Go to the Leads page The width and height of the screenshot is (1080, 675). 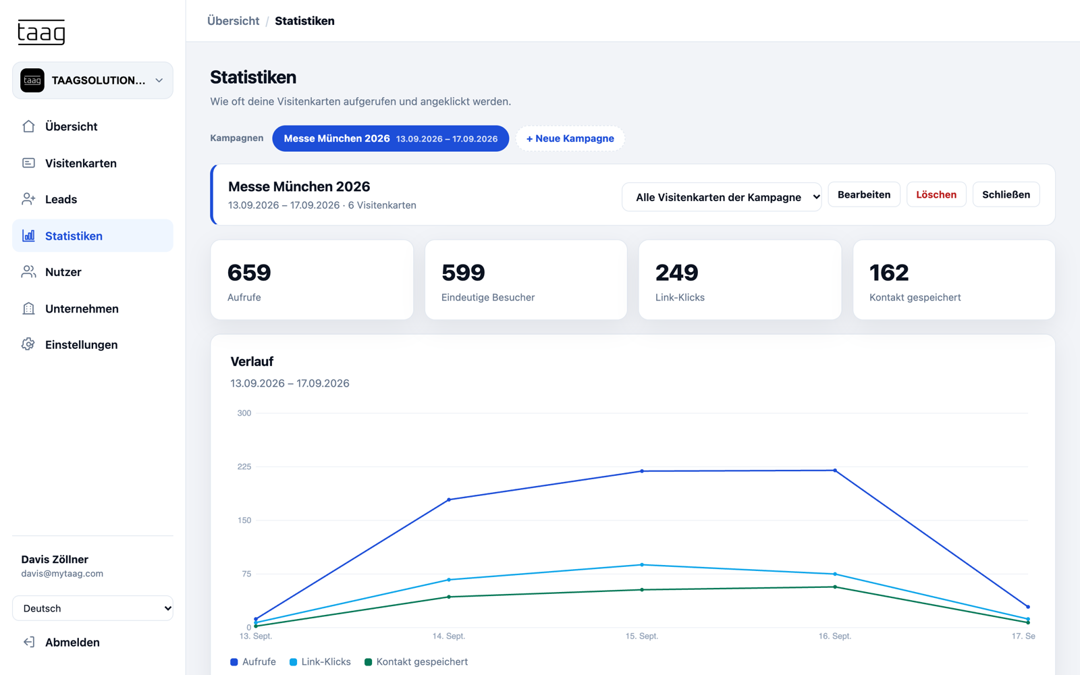[x=92, y=199]
